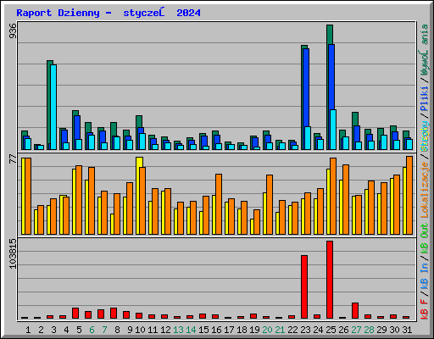Select the red 'kB F' legend label
434x339 pixels.
click(x=424, y=309)
